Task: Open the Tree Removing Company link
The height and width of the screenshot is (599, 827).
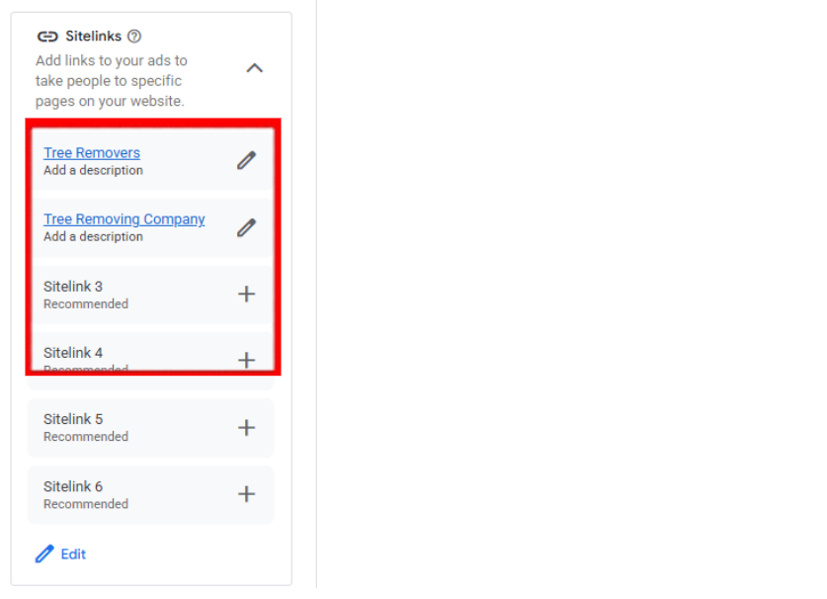Action: point(124,219)
